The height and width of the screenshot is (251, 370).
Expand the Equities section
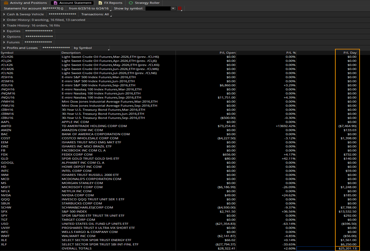(4, 31)
